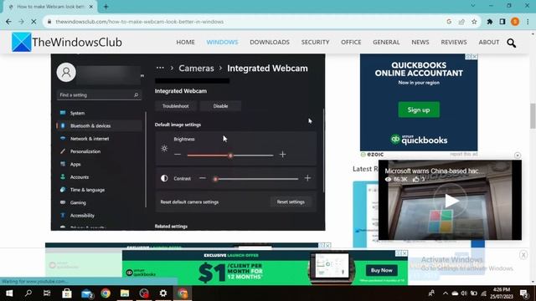Viewport: 536px width, 301px height.
Task: Open Task View in the taskbar
Action: [x=47, y=293]
